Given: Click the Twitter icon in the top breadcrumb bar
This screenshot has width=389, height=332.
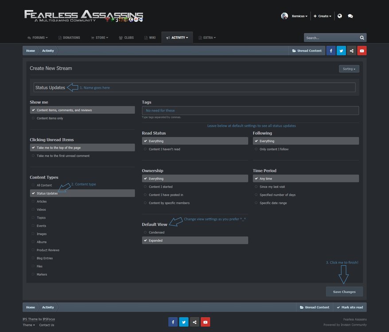Looking at the screenshot, I should [x=341, y=50].
